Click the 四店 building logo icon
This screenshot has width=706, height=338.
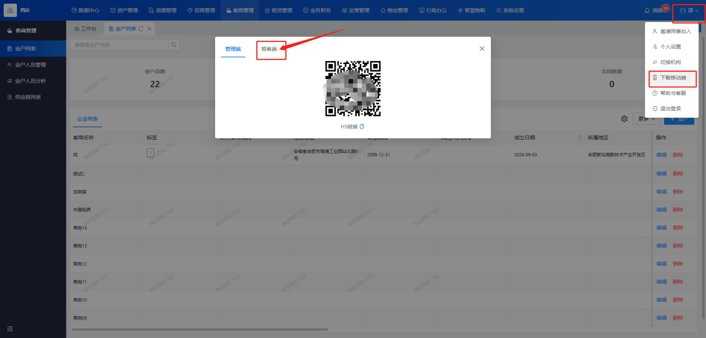(10, 10)
